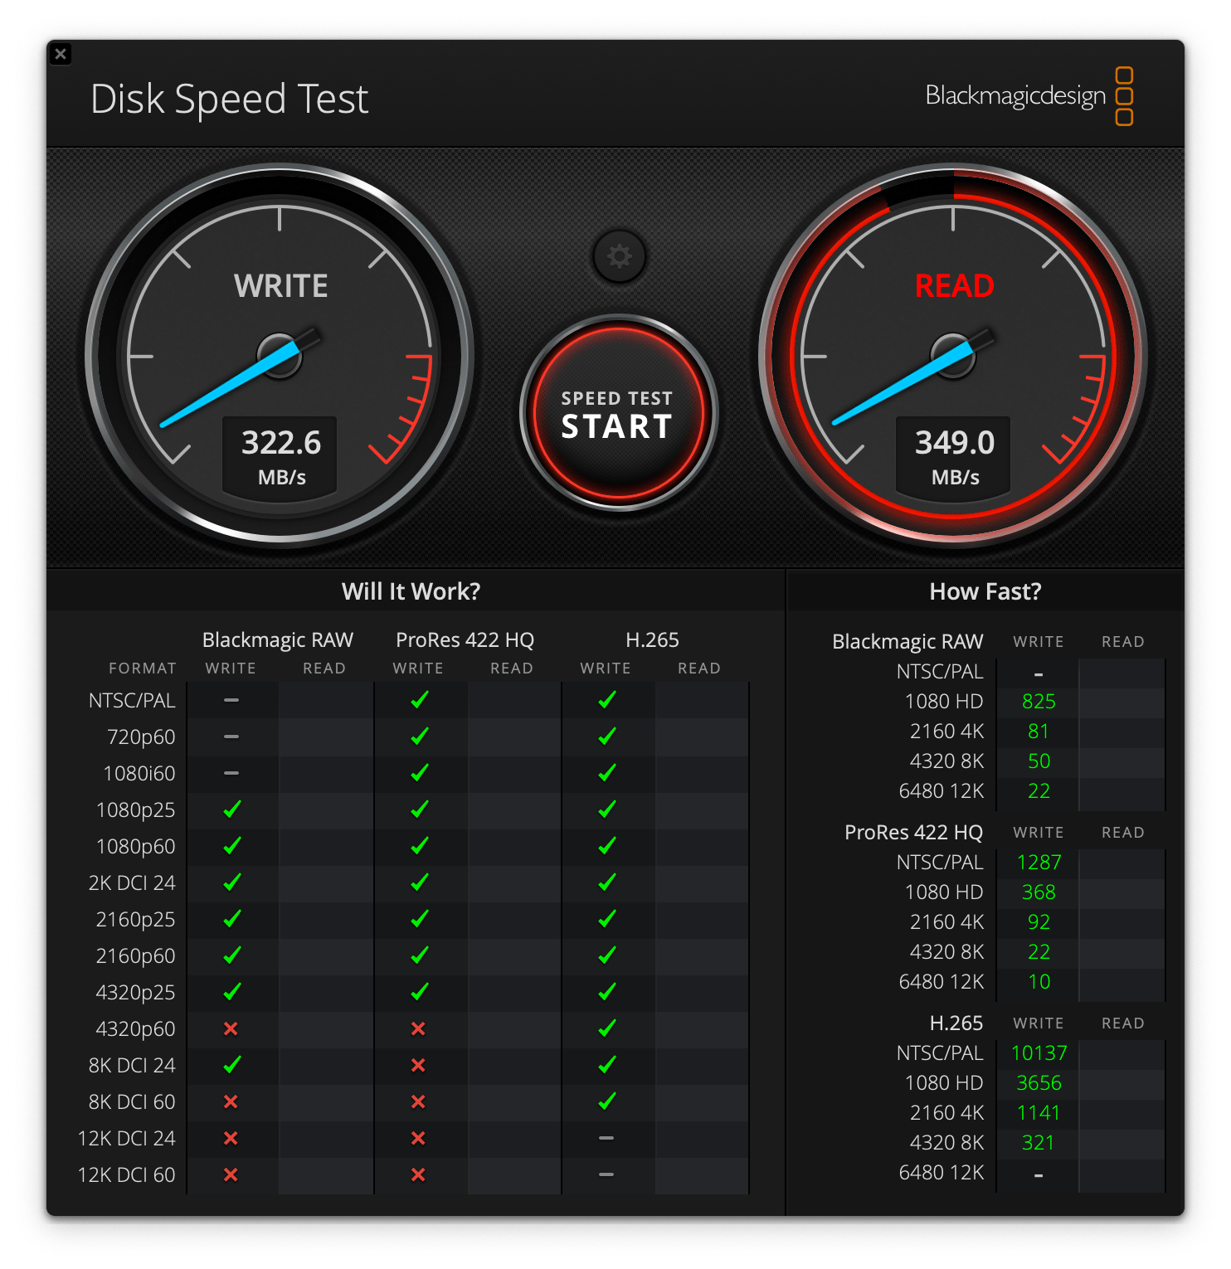Click the How Fast? header

(985, 591)
